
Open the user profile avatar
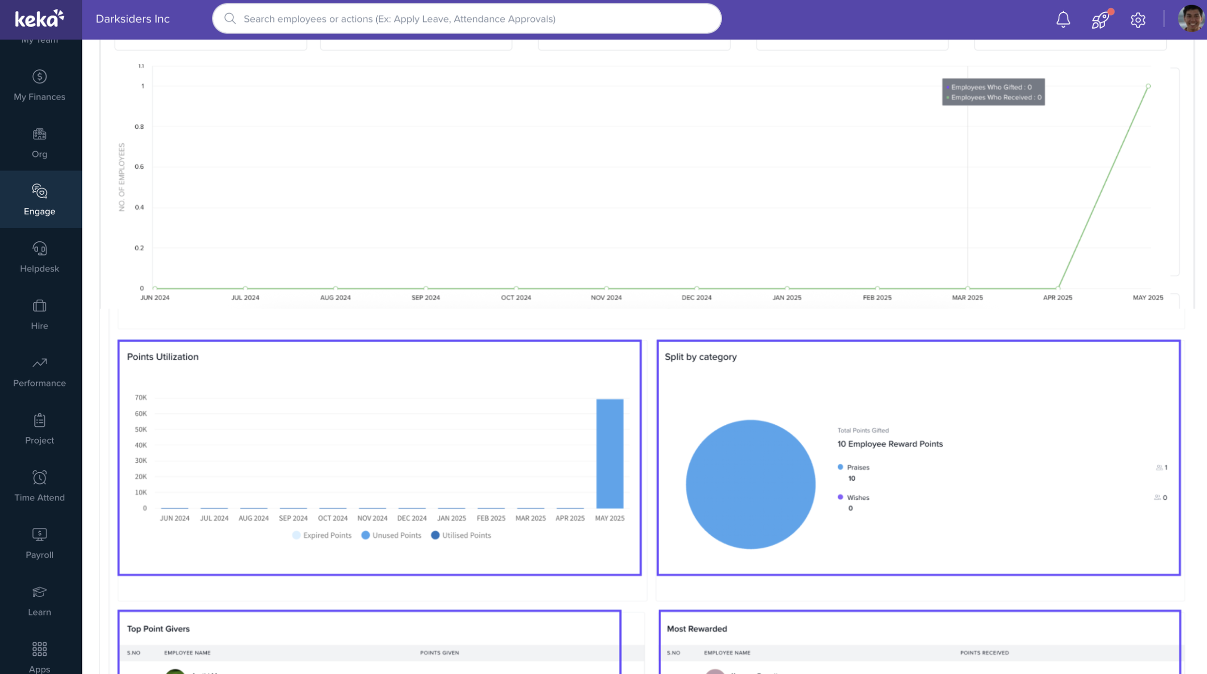pos(1190,19)
